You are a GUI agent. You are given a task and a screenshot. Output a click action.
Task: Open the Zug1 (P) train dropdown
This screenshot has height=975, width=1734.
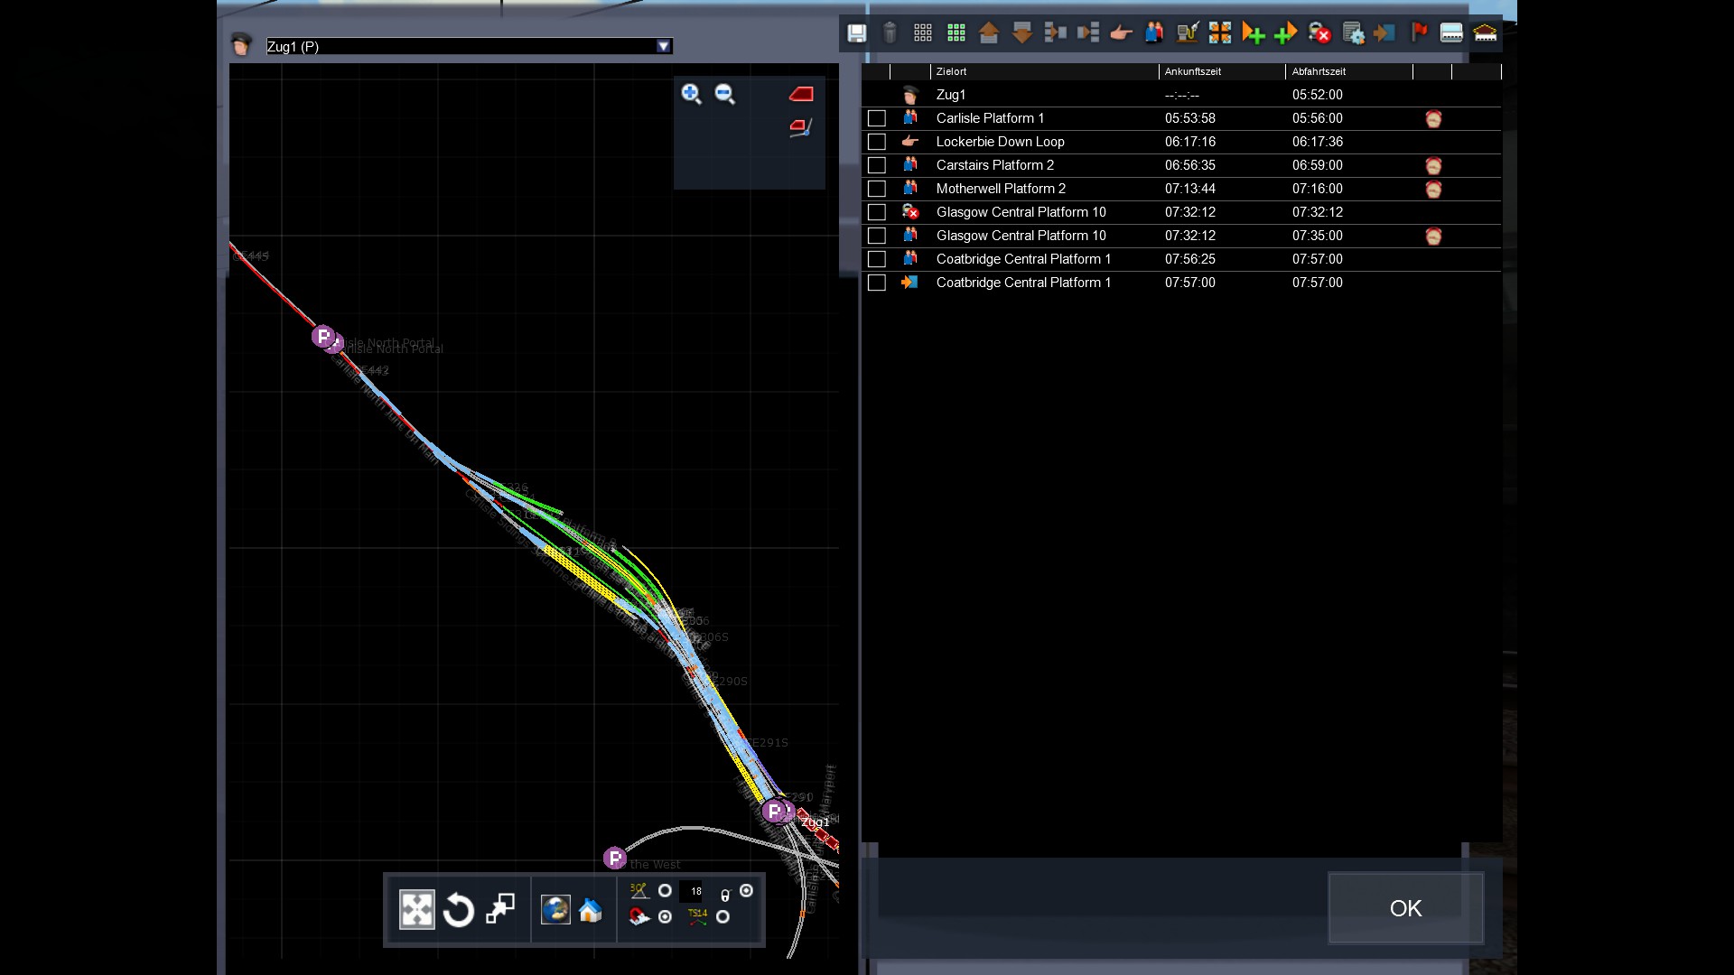click(x=664, y=46)
